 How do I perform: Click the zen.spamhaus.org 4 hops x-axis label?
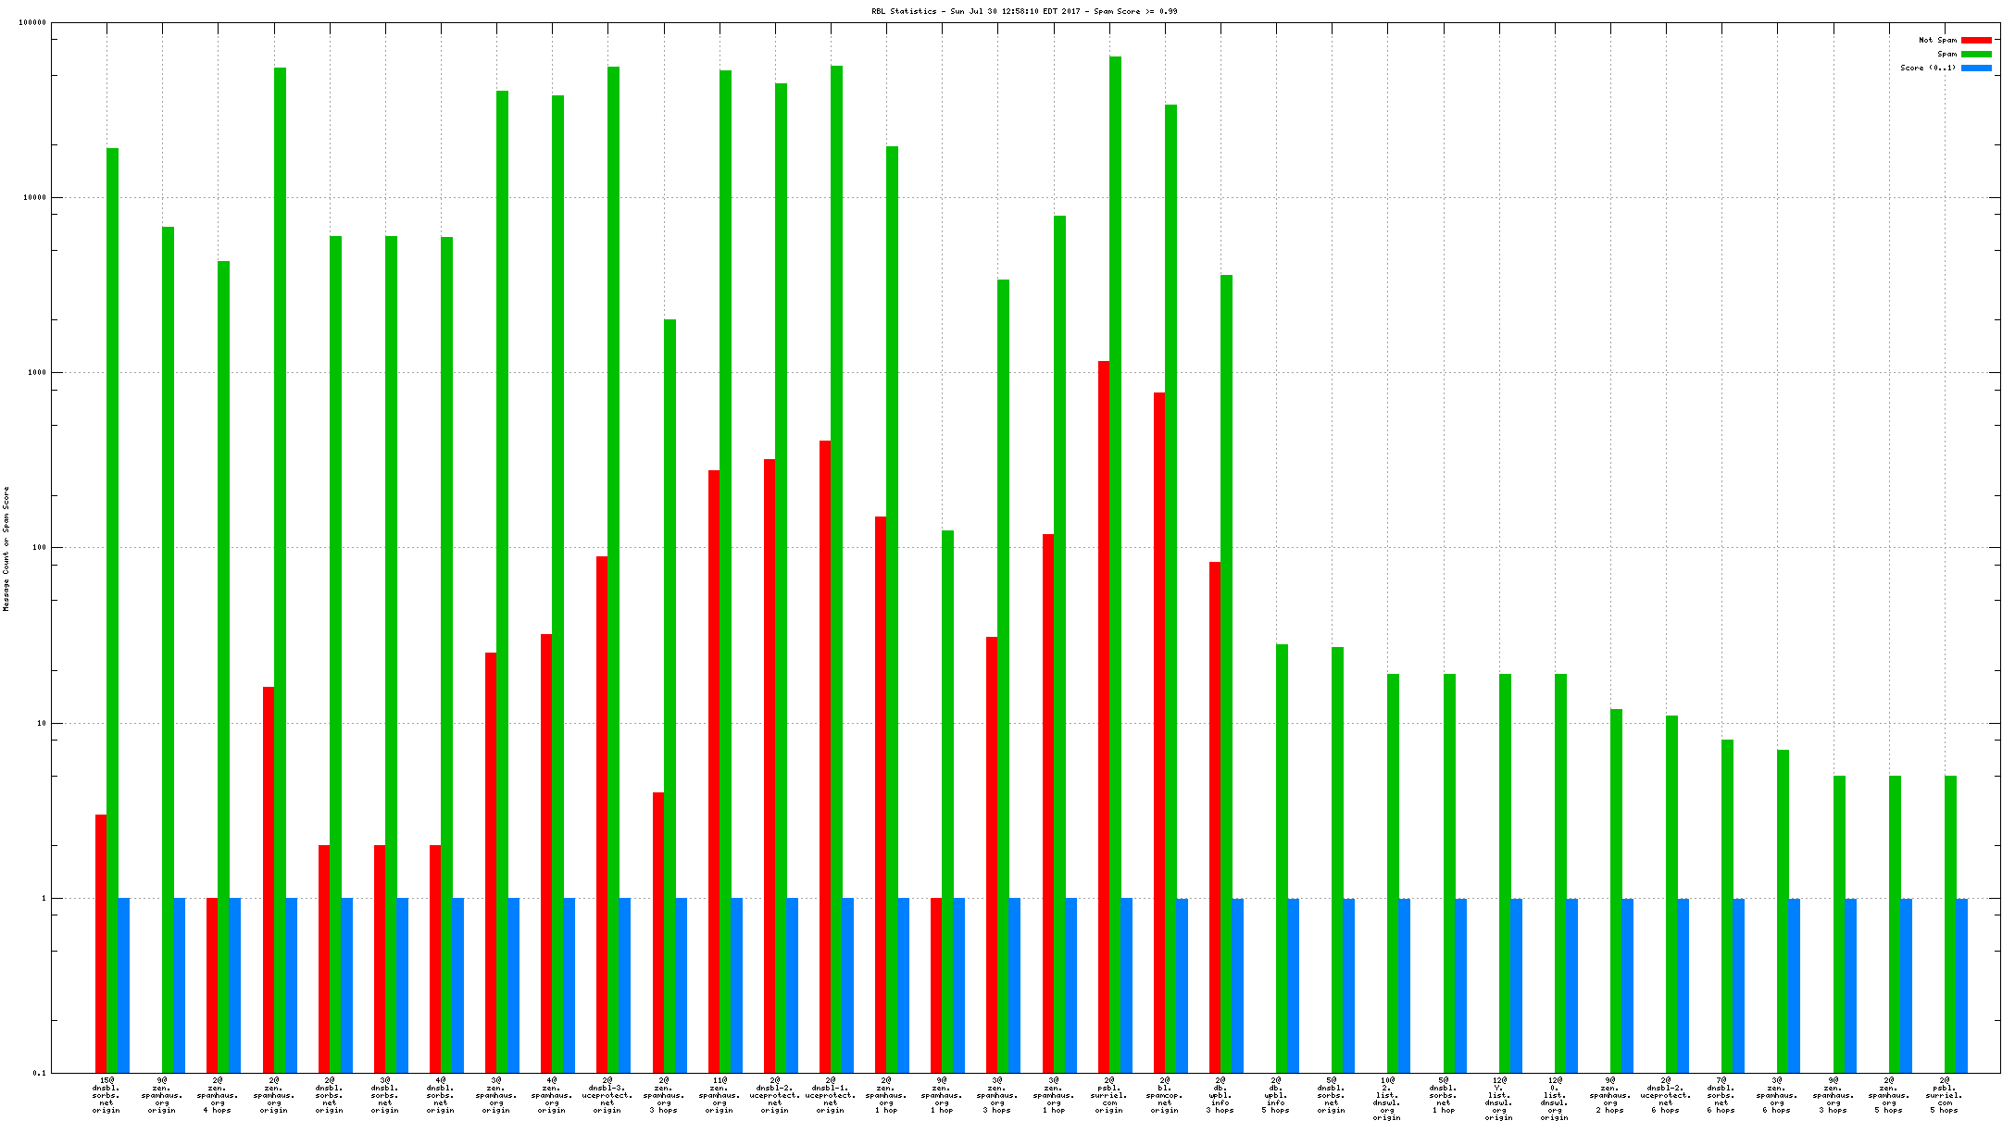coord(218,1095)
